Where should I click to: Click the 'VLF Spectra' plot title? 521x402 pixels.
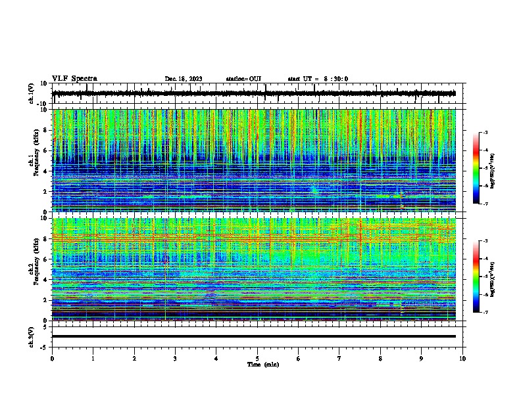click(x=74, y=79)
